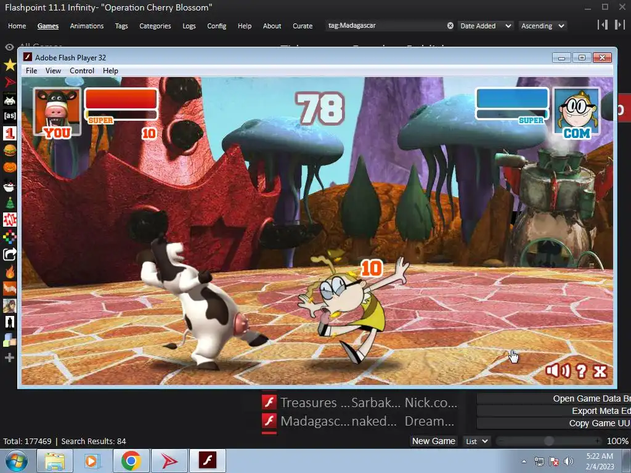Select the red-and-white Newgrounds playlist icon
The image size is (631, 473).
[10, 220]
